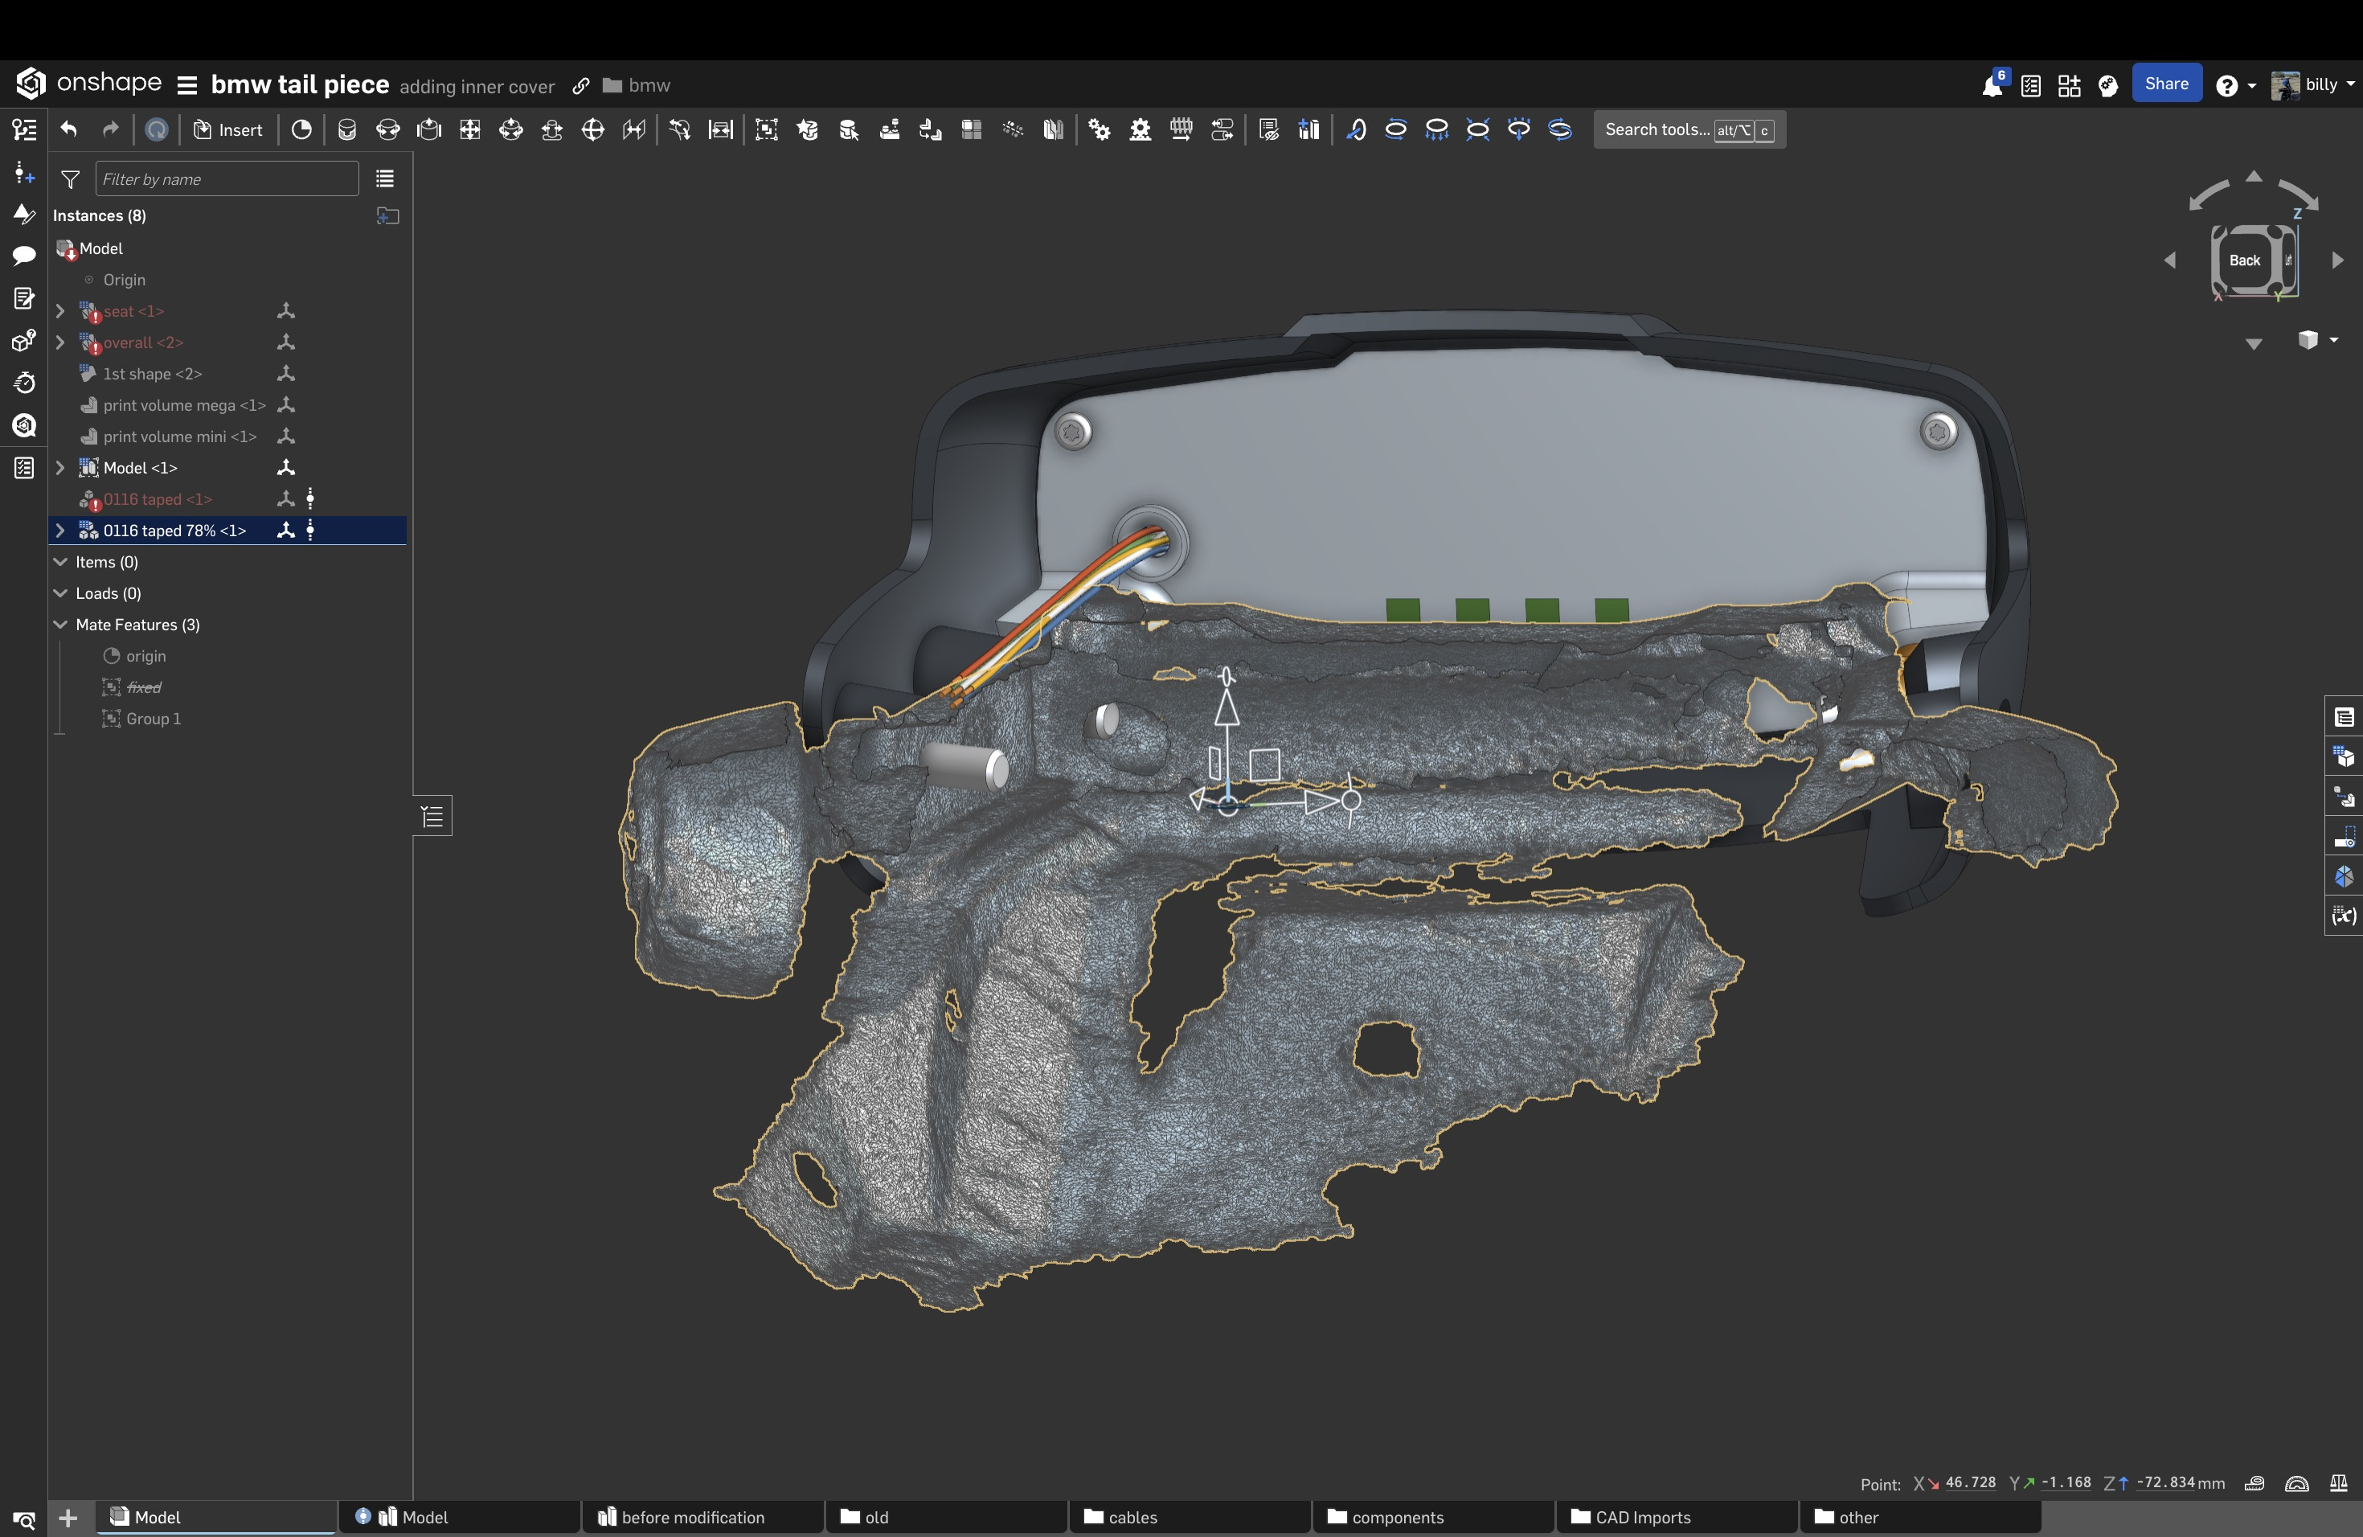Select the Fastened mate tool
This screenshot has height=1537, width=2363.
click(x=346, y=129)
